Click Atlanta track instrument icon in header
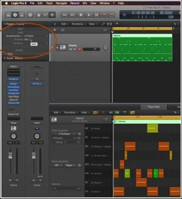The width and height of the screenshot is (182, 199). (x=63, y=47)
